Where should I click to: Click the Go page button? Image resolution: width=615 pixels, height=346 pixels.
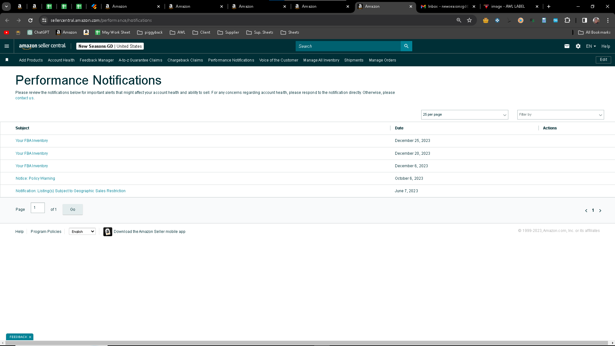point(73,210)
